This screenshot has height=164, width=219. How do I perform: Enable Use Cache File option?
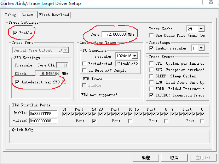pyautogui.click(x=151, y=35)
